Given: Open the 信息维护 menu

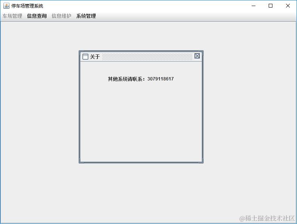Looking at the screenshot, I should click(61, 16).
